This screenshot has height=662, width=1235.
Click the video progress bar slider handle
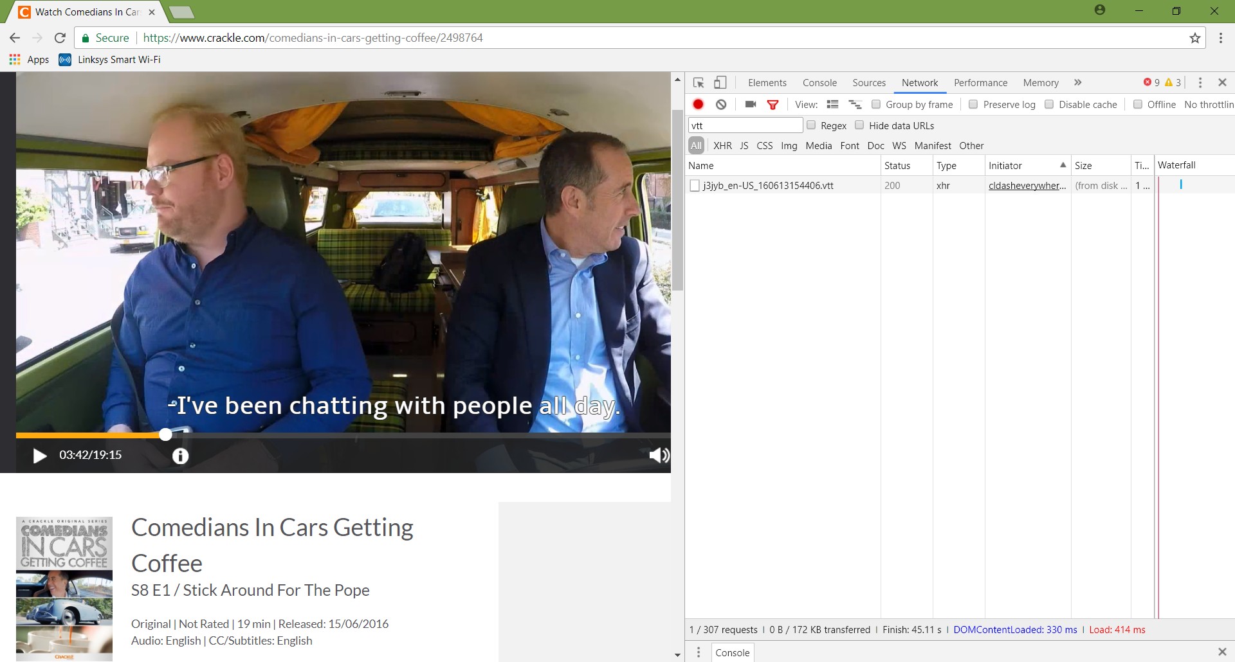click(165, 434)
